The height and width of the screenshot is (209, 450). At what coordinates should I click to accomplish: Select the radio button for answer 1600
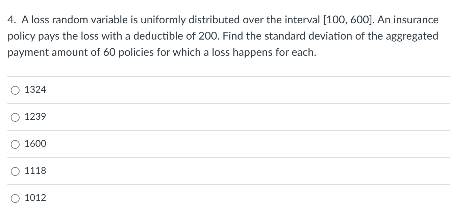tap(15, 144)
